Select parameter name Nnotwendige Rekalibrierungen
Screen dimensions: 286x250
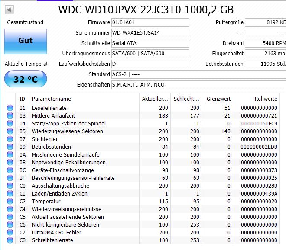(69, 163)
